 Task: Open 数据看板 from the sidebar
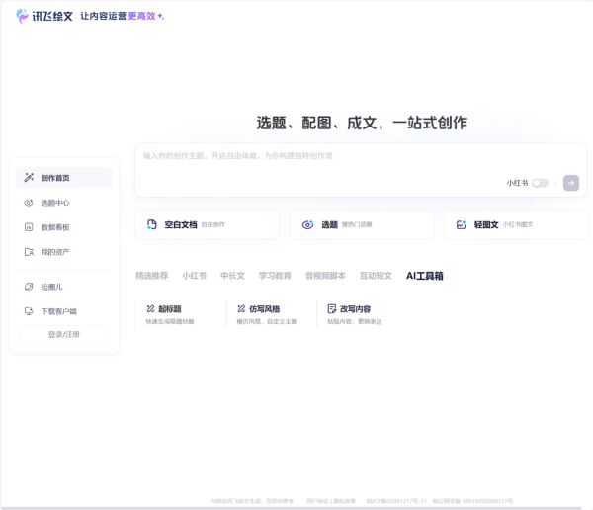64,227
